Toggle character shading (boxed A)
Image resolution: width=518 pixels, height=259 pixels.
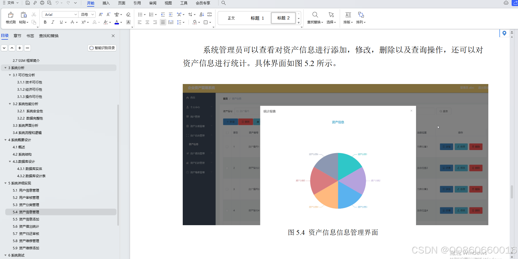pos(128,22)
